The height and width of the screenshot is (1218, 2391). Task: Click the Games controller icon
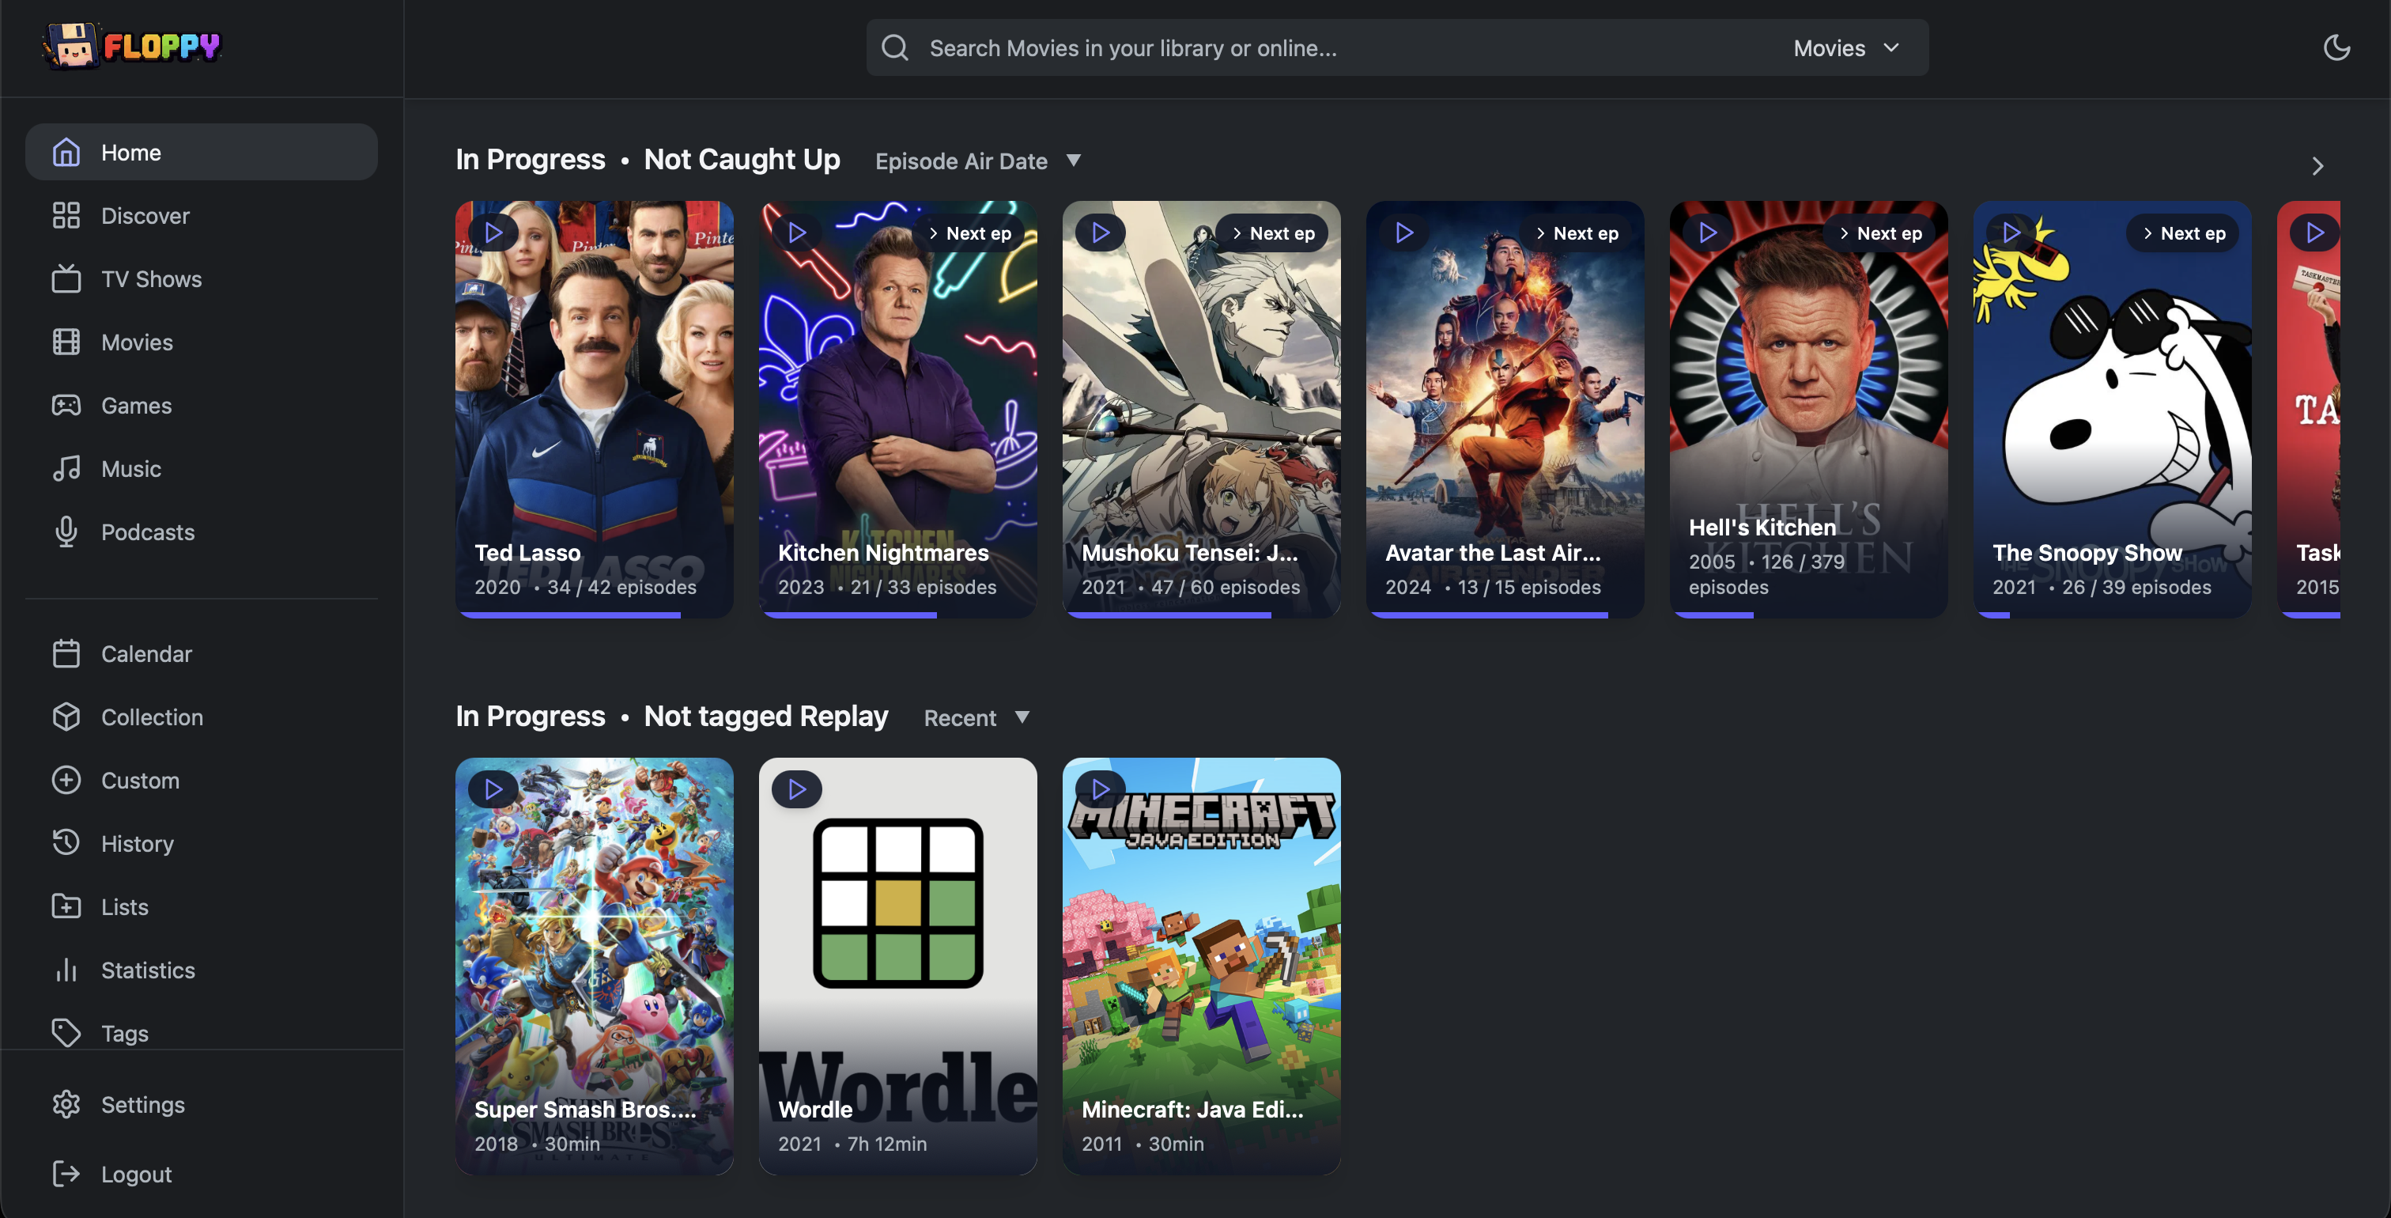coord(66,405)
